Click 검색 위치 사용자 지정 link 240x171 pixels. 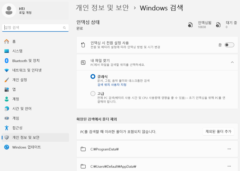coord(112,85)
